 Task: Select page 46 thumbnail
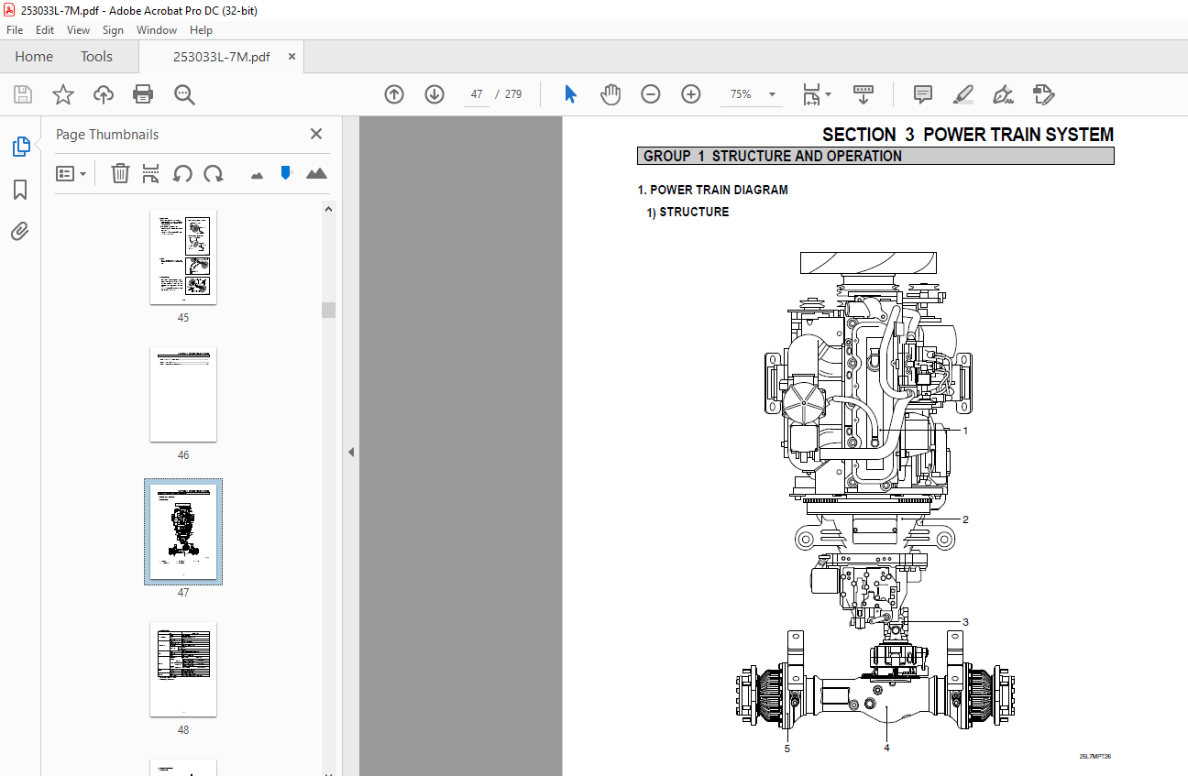(x=183, y=395)
